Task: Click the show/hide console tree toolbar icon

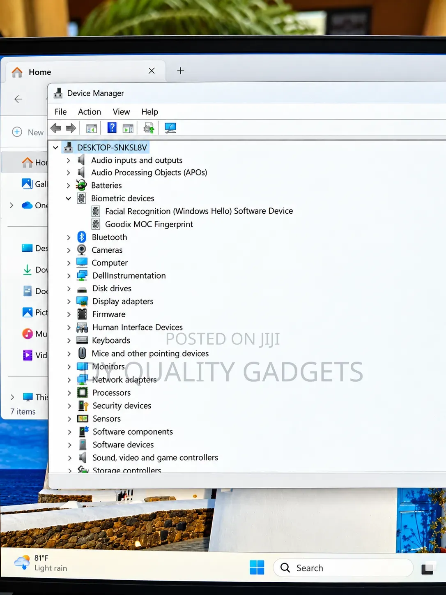Action: [x=92, y=129]
